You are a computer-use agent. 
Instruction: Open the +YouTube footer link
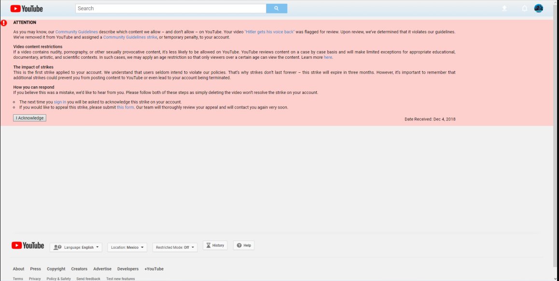154,269
